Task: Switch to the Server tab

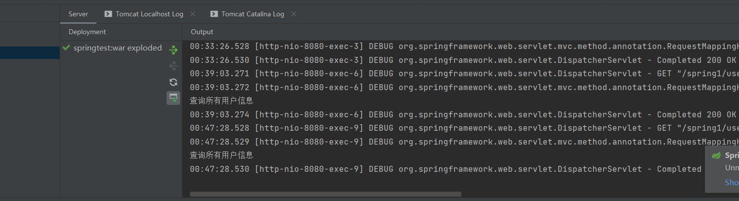Action: (x=78, y=14)
